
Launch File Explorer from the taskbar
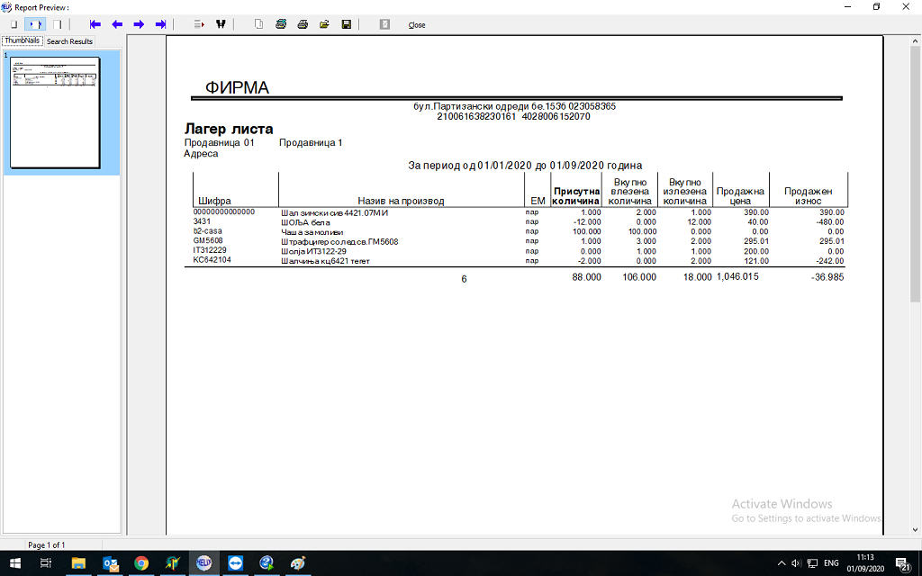[x=78, y=563]
